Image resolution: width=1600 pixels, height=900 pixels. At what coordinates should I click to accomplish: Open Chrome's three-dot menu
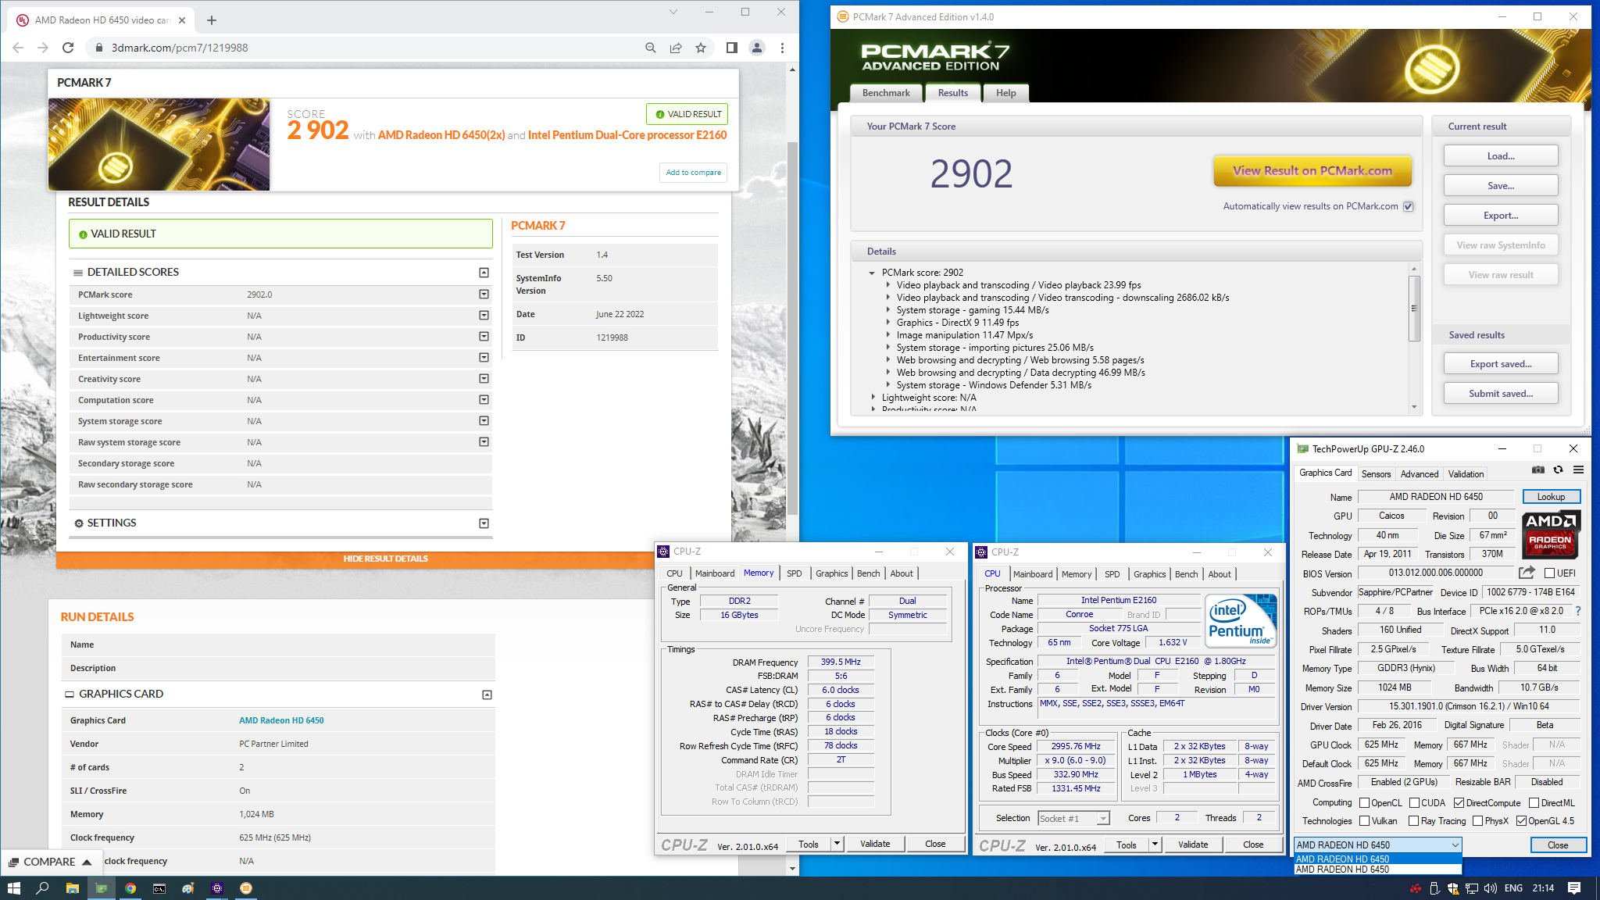click(782, 48)
